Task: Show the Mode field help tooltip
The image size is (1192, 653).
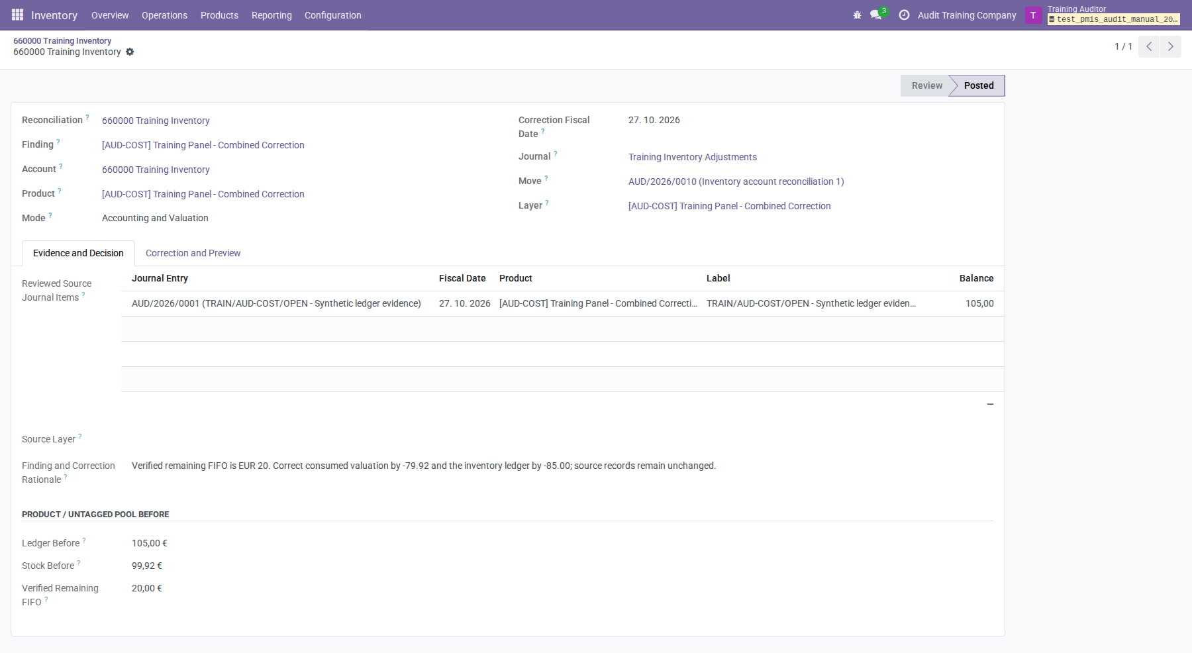Action: coord(50,215)
